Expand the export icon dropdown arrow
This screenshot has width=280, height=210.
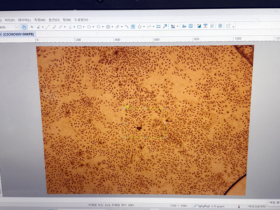pyautogui.click(x=233, y=27)
